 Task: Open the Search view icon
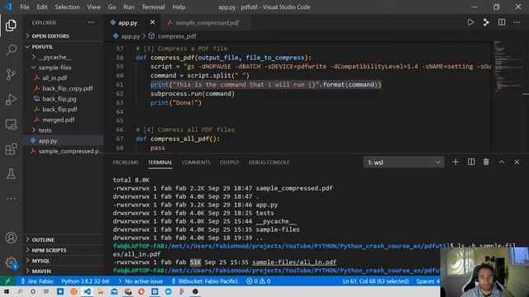11,49
